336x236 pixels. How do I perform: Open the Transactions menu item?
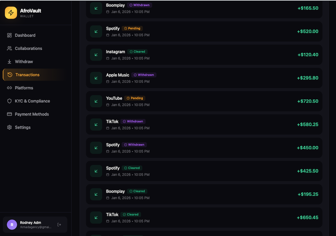[27, 75]
